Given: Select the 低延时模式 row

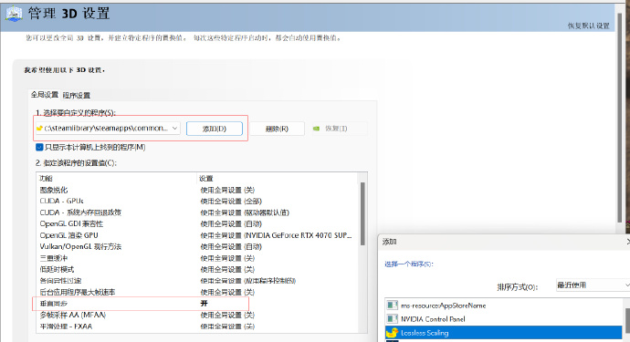Looking at the screenshot, I should (197, 269).
